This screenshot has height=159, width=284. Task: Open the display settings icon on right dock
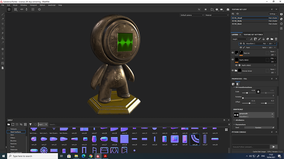pyautogui.click(x=281, y=14)
